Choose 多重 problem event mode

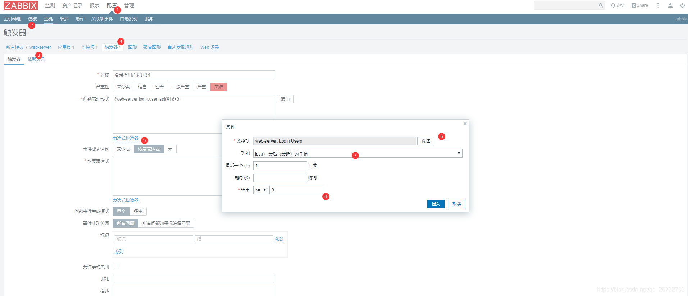[x=138, y=211]
